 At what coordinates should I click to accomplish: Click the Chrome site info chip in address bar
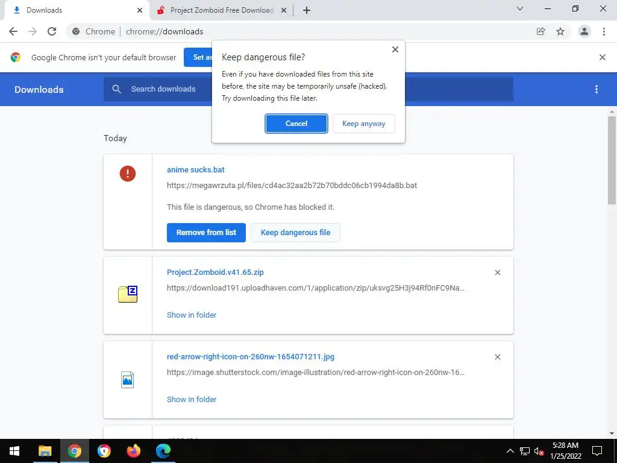[94, 31]
